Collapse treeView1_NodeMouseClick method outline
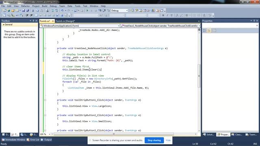The image size is (260, 146). point(45,48)
